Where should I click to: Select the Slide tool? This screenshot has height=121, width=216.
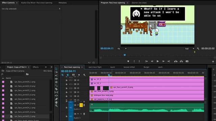pyautogui.click(x=56, y=95)
